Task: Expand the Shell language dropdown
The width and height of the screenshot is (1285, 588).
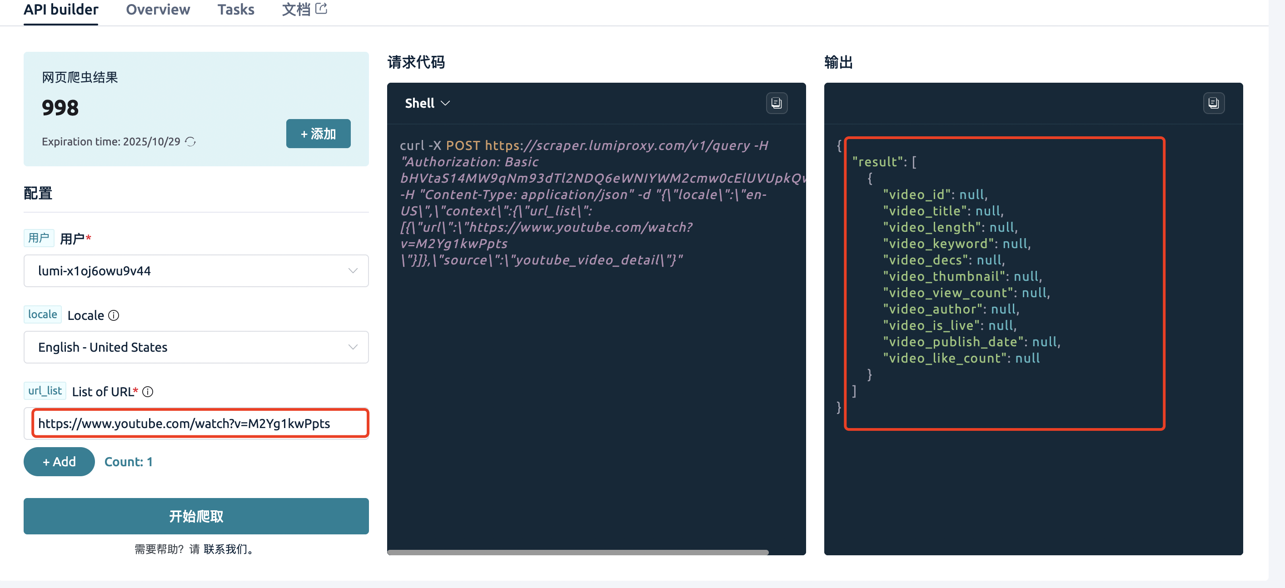Action: pyautogui.click(x=427, y=103)
